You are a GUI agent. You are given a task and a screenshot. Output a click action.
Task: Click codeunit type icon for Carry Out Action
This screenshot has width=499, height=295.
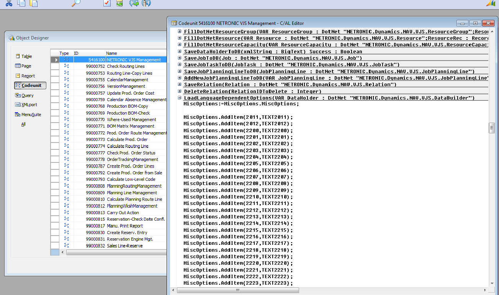tap(66, 213)
